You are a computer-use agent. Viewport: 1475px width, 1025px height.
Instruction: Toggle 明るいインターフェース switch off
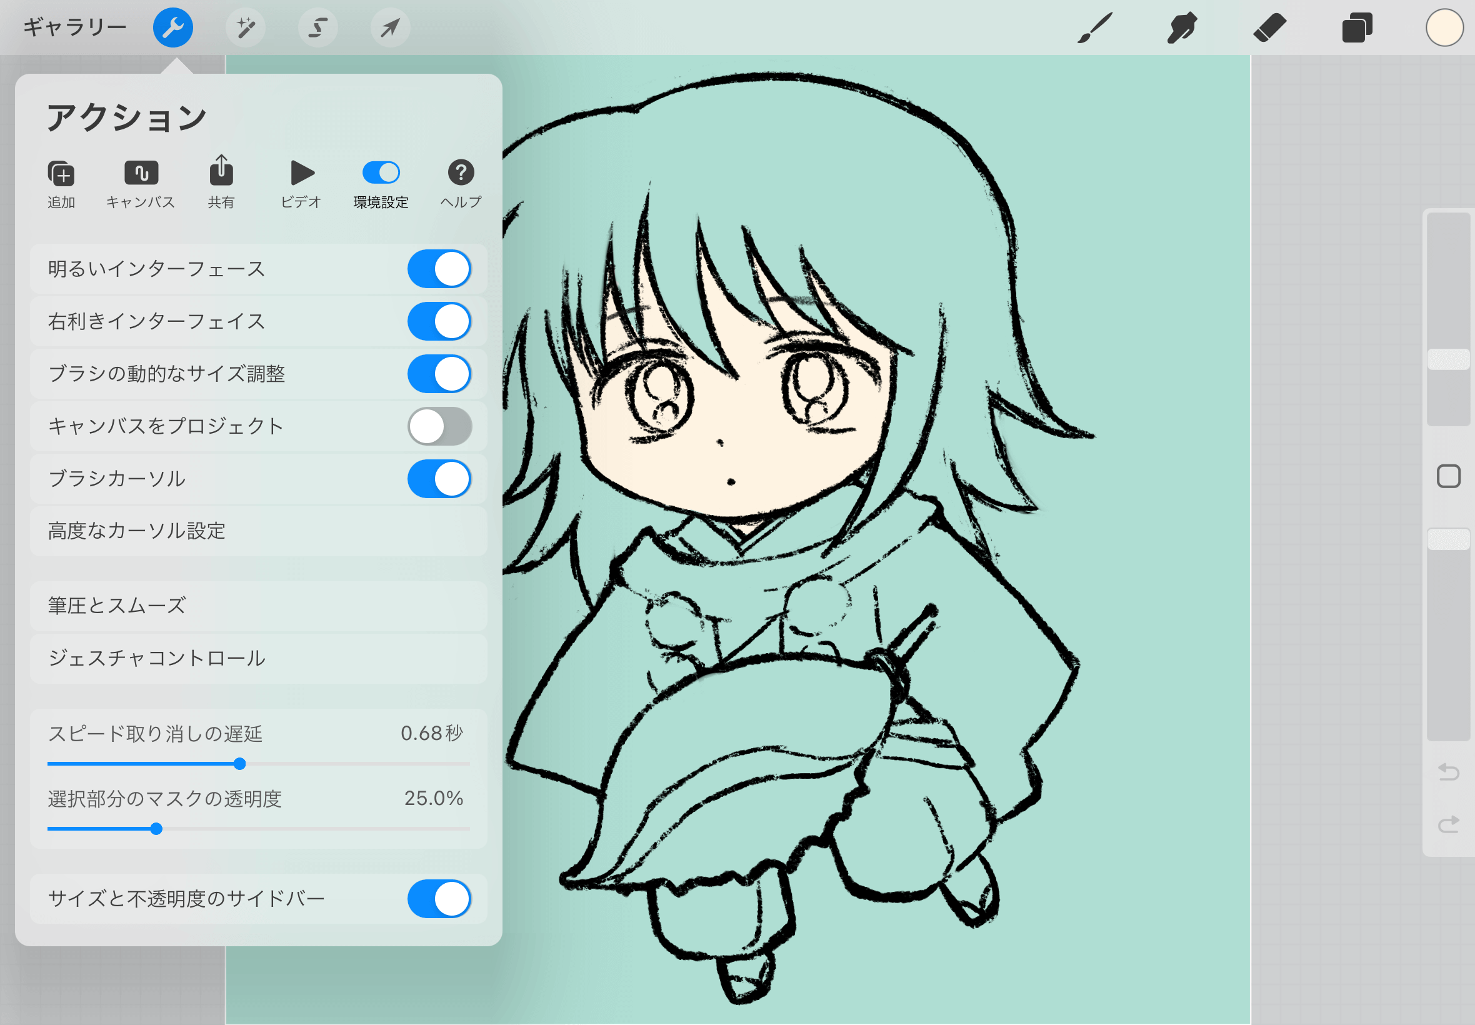tap(439, 269)
